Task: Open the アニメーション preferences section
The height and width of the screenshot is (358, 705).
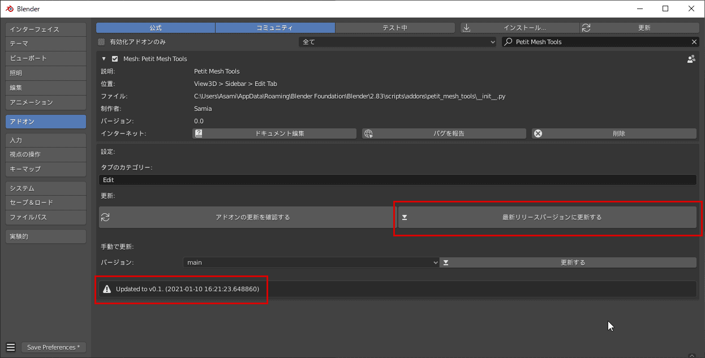Action: 46,102
